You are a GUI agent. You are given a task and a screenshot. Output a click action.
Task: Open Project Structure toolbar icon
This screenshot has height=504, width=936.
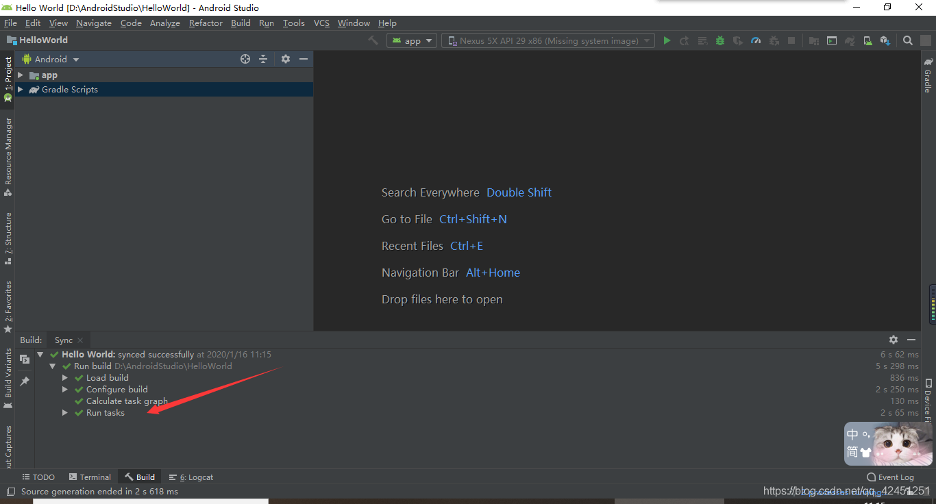(x=814, y=40)
